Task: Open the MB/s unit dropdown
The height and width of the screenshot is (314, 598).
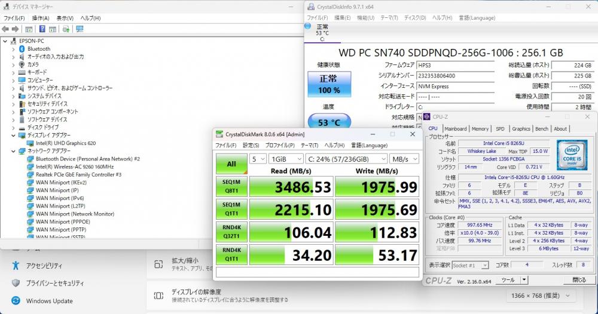Action: click(x=404, y=159)
